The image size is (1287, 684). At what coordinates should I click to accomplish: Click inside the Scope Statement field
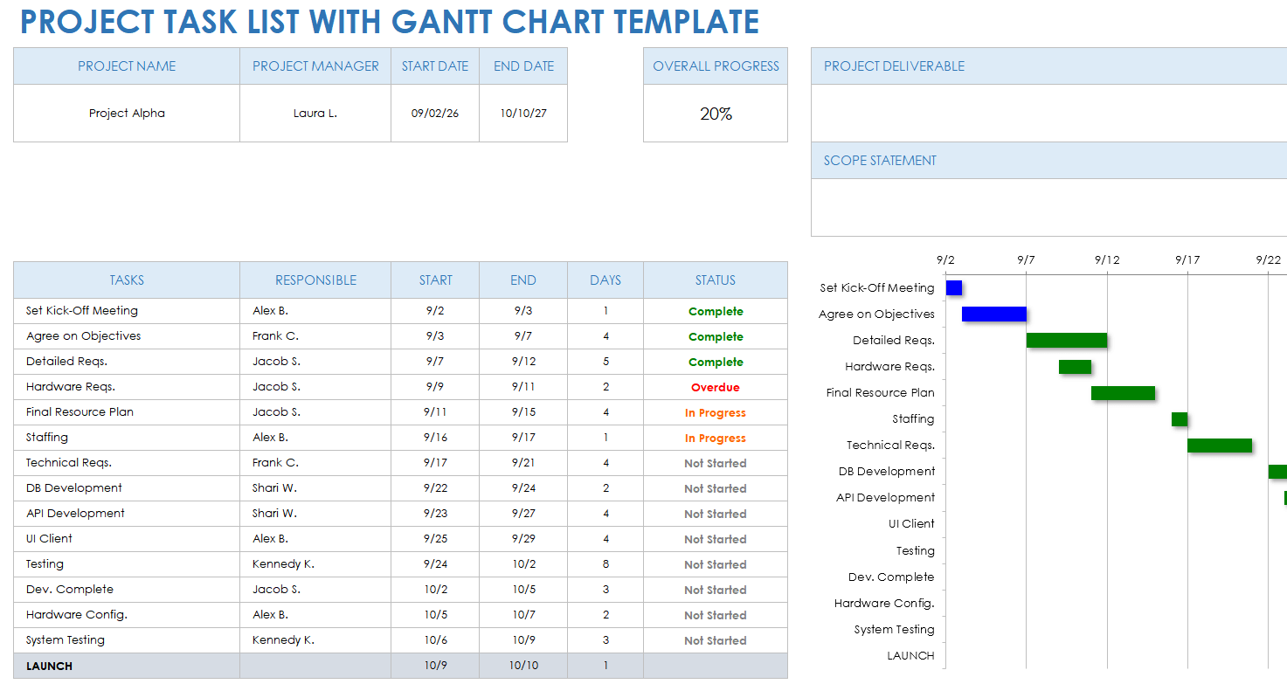coord(1048,205)
